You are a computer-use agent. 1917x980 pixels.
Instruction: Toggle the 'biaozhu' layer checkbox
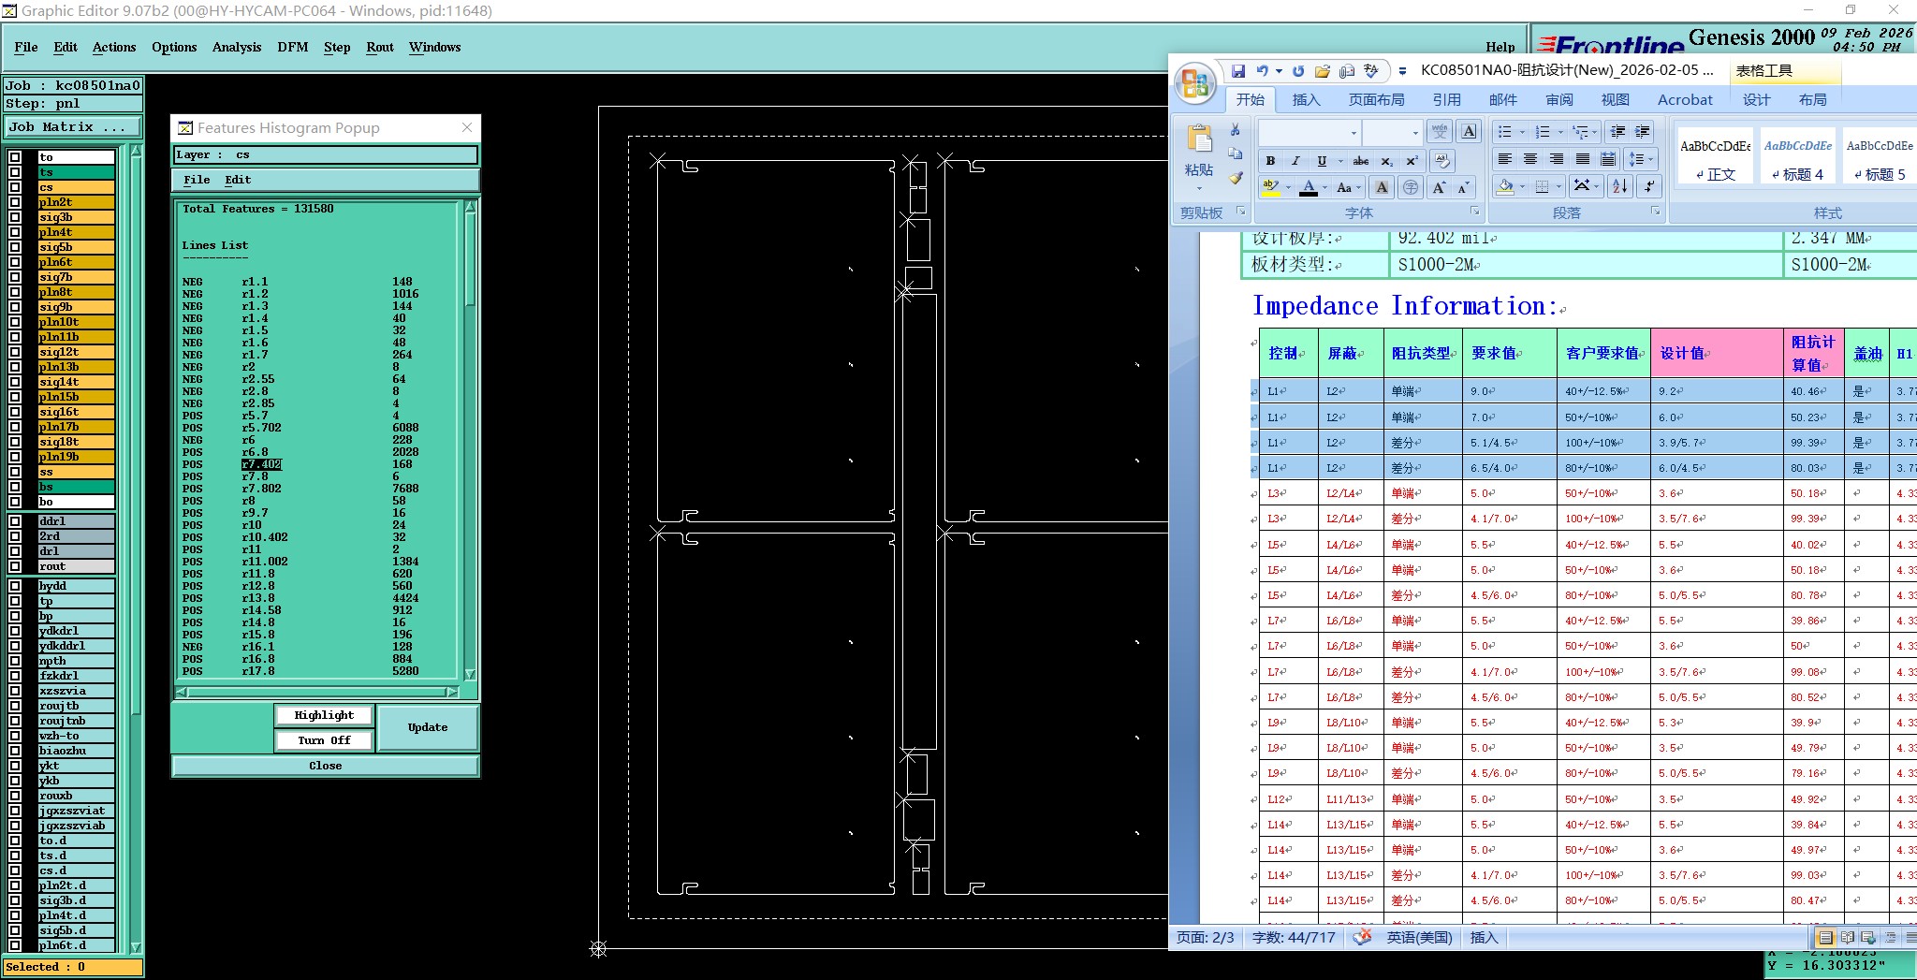[x=15, y=751]
